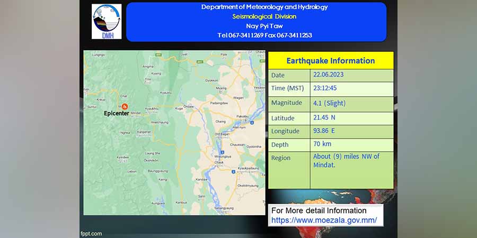Click the 'Region' row label
The image size is (477, 238).
(281, 158)
